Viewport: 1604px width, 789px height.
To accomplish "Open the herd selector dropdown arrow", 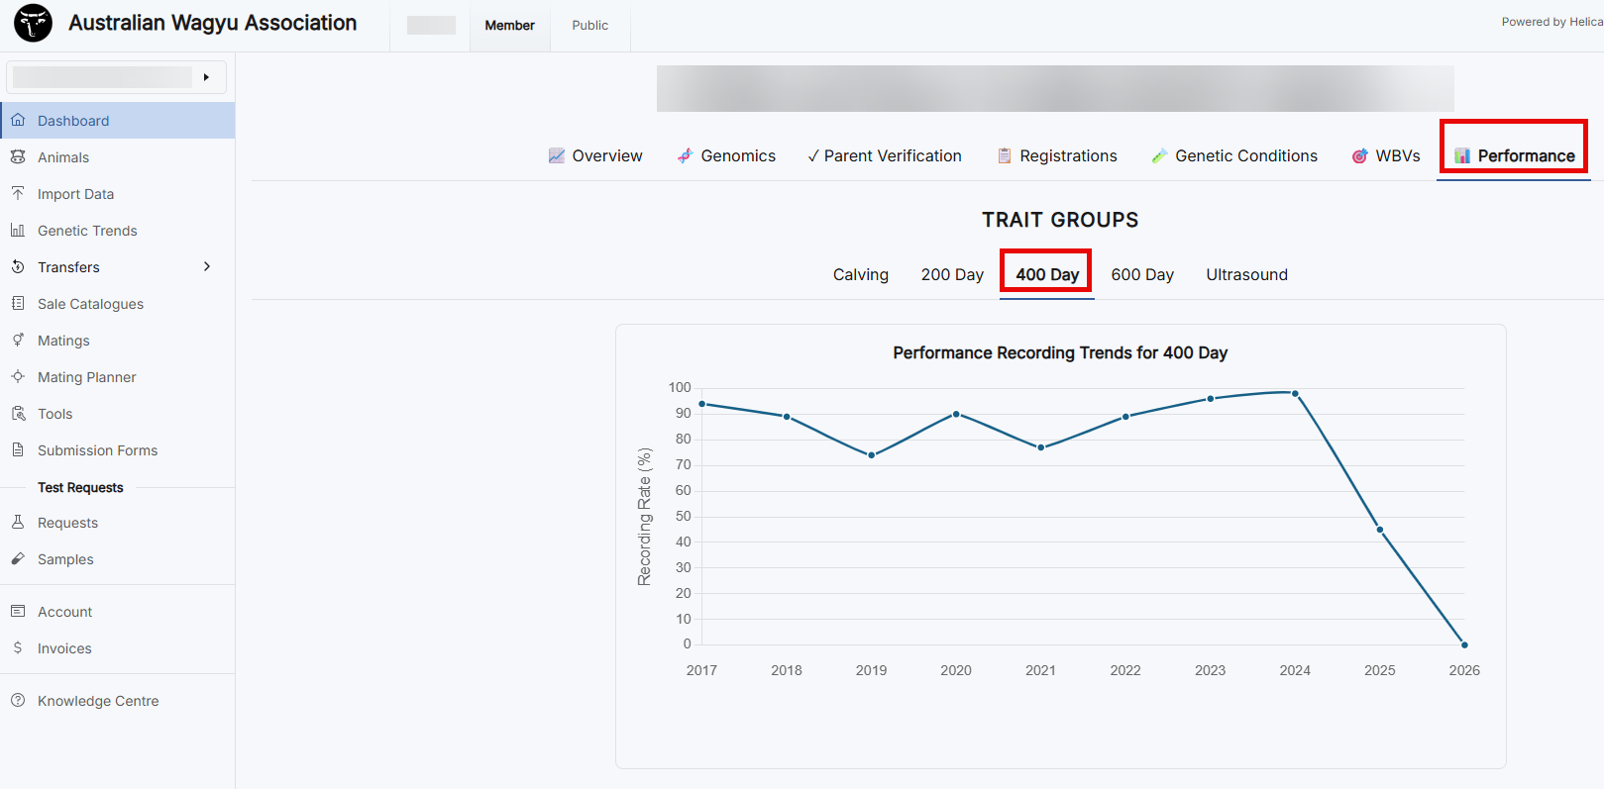I will (206, 77).
